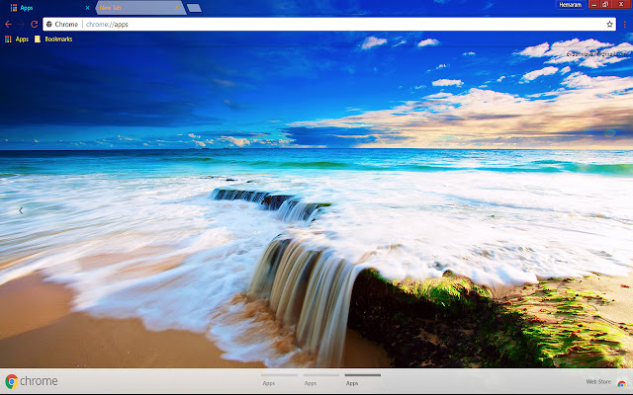Minimize the Chrome window
The image size is (633, 395).
593,4
